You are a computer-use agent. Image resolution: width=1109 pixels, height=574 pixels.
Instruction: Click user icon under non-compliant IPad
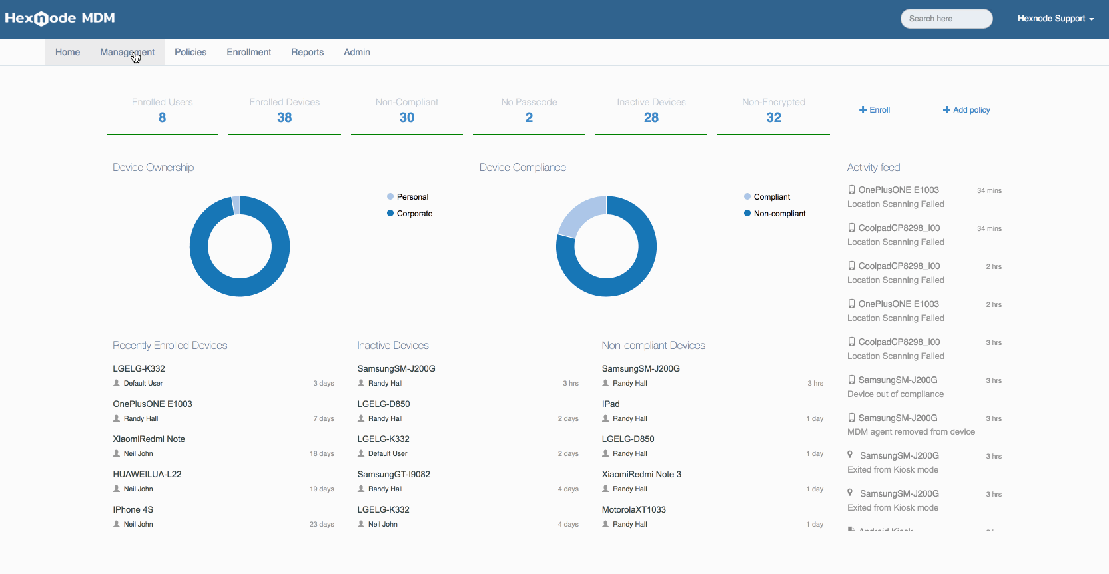(x=605, y=418)
